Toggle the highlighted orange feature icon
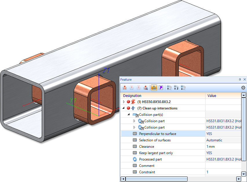The width and height of the screenshot is (247, 182). click(154, 88)
